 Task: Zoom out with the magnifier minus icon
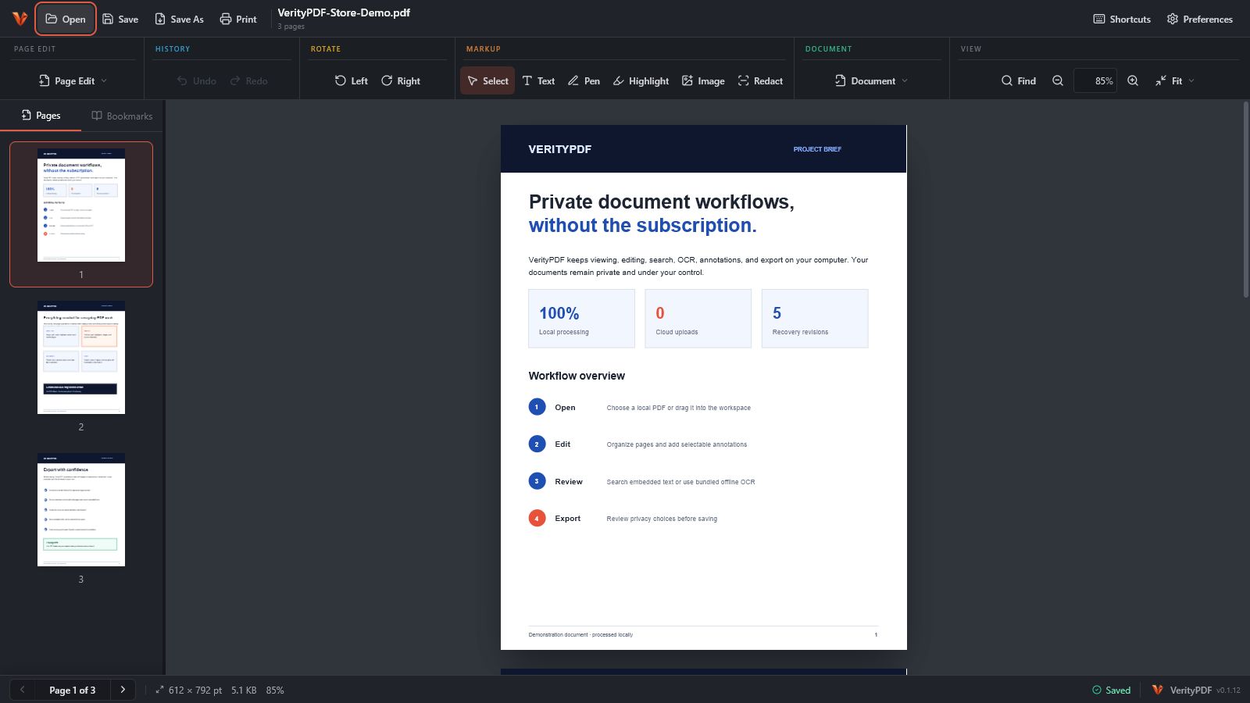1058,80
